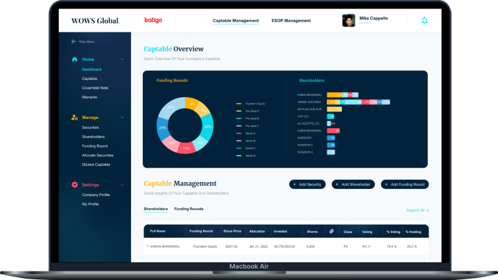The height and width of the screenshot is (280, 498).
Task: Open Shareholders sidebar item
Action: click(x=93, y=137)
